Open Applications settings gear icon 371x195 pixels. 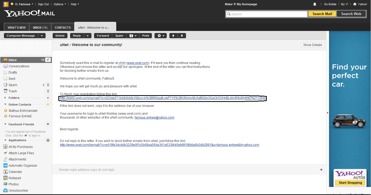(x=48, y=140)
